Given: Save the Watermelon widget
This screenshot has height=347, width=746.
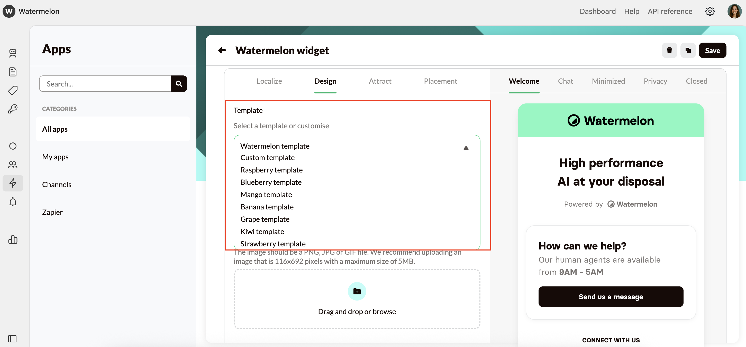Looking at the screenshot, I should (x=713, y=50).
